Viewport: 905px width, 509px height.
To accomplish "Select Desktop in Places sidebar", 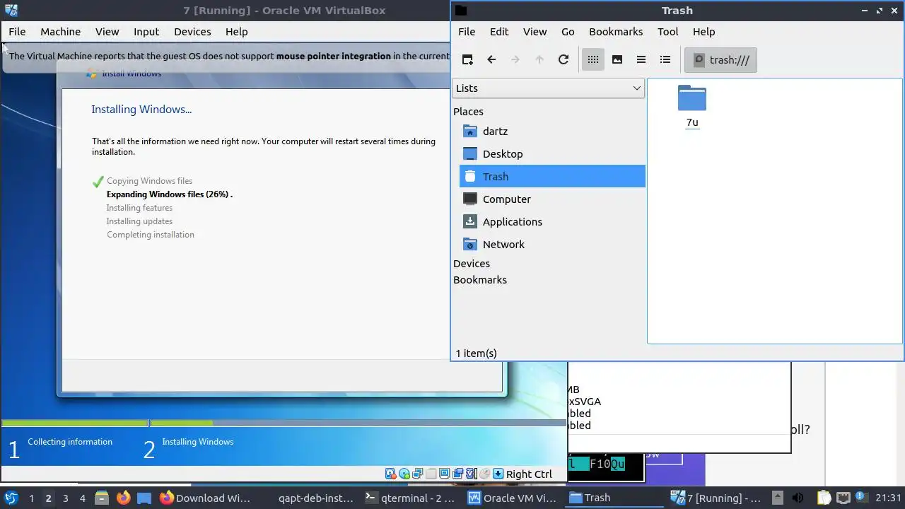I will pos(552,153).
